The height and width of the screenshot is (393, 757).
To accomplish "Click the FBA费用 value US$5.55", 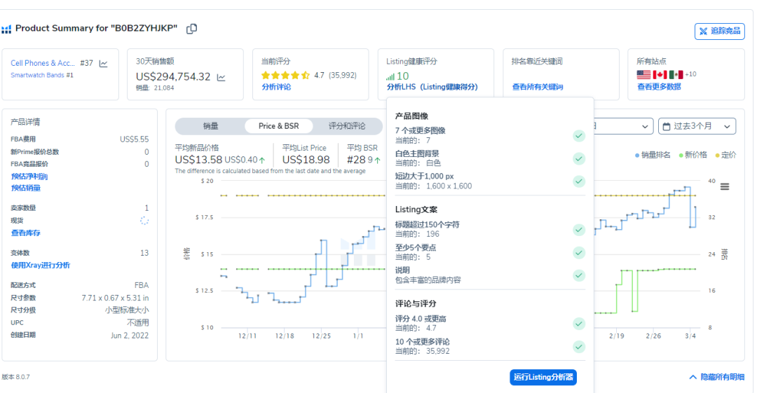I will (134, 139).
